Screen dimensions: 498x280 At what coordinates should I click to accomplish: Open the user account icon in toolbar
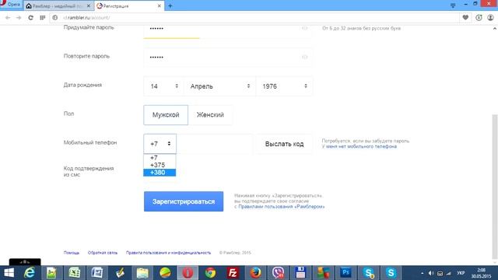(x=490, y=18)
